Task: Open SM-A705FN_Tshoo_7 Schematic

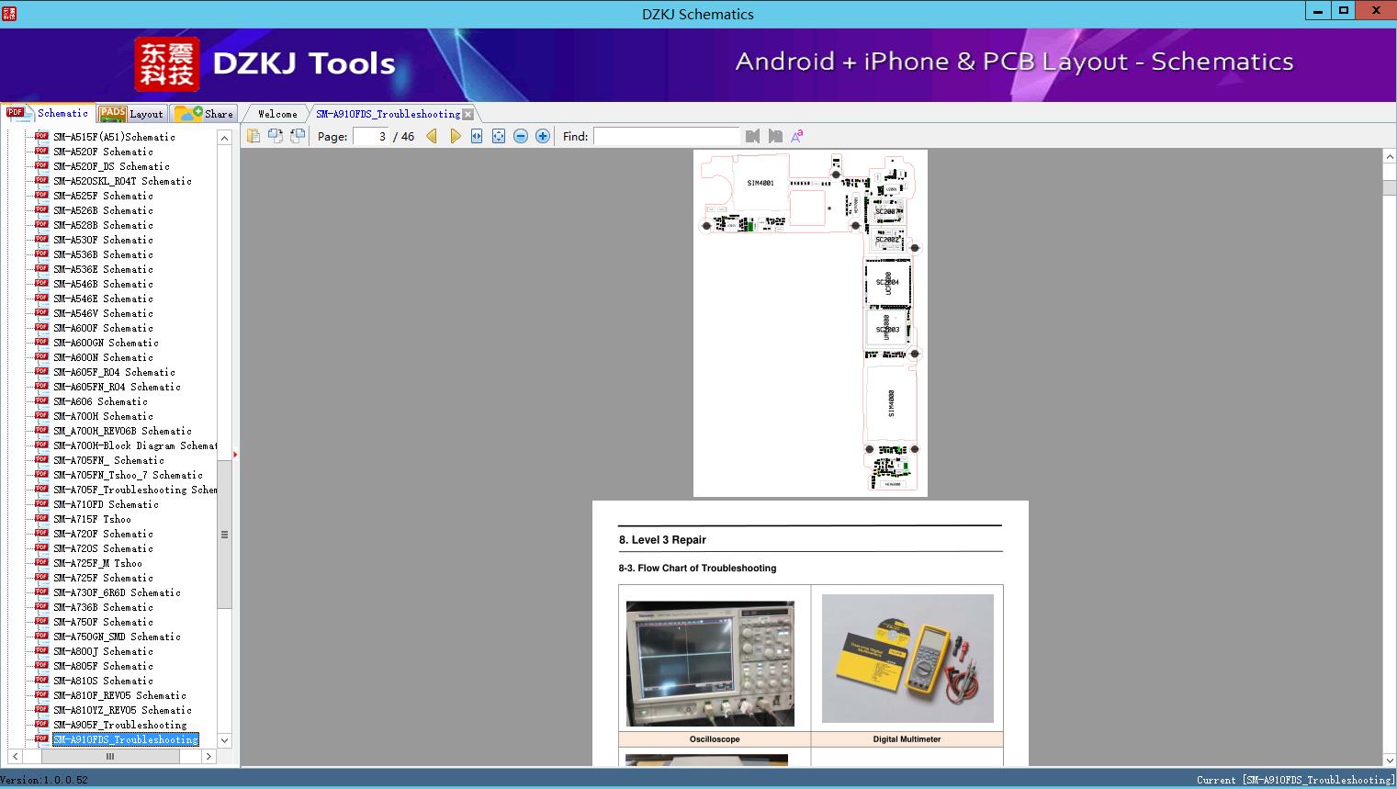Action: click(128, 475)
